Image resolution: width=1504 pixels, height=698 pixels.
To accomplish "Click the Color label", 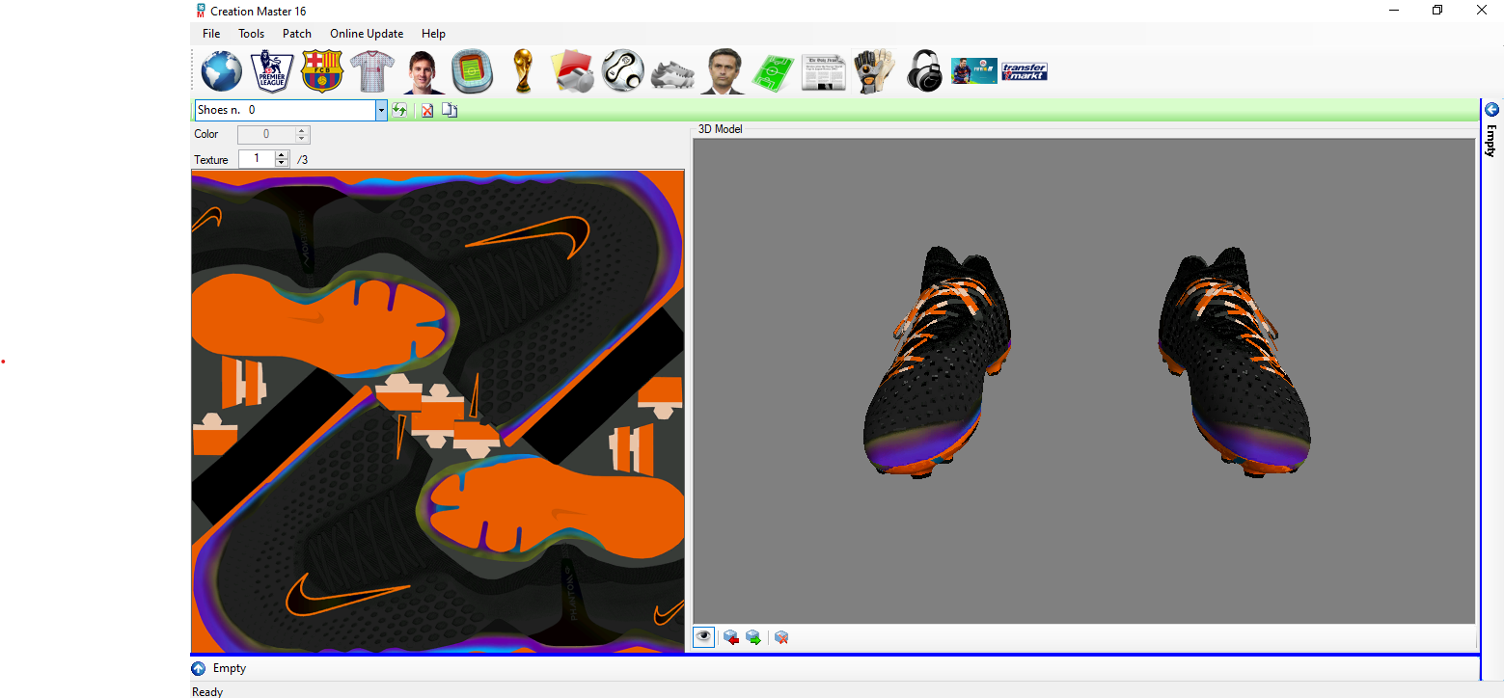I will point(206,134).
